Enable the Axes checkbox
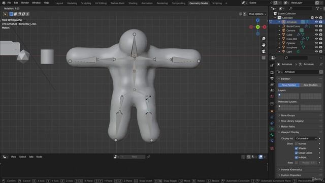This screenshot has width=325, height=183. 296,163
